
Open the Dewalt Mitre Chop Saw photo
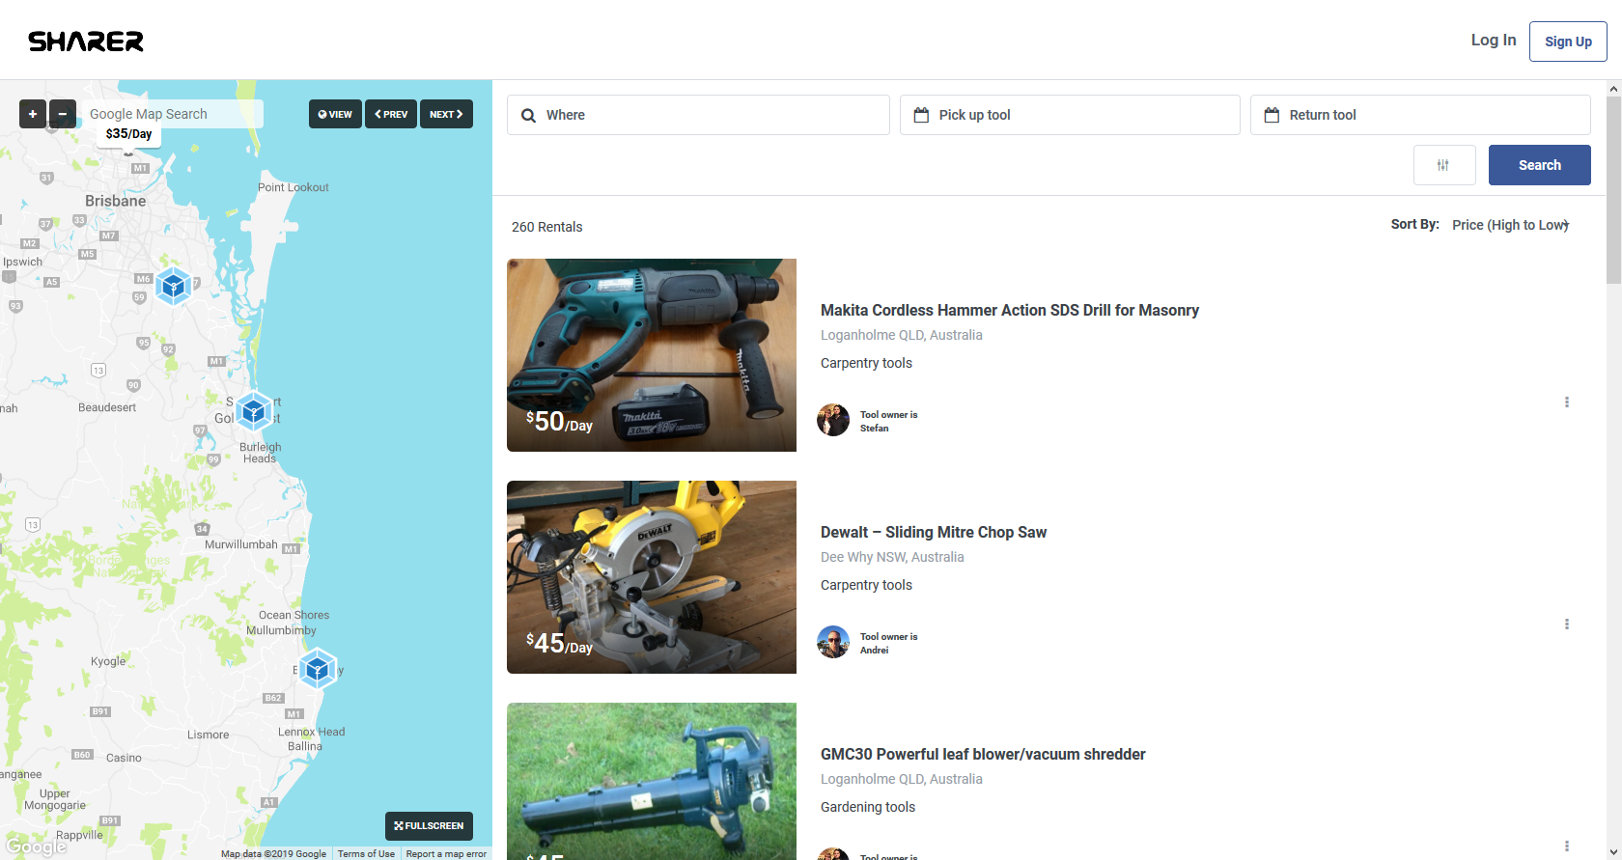click(652, 577)
